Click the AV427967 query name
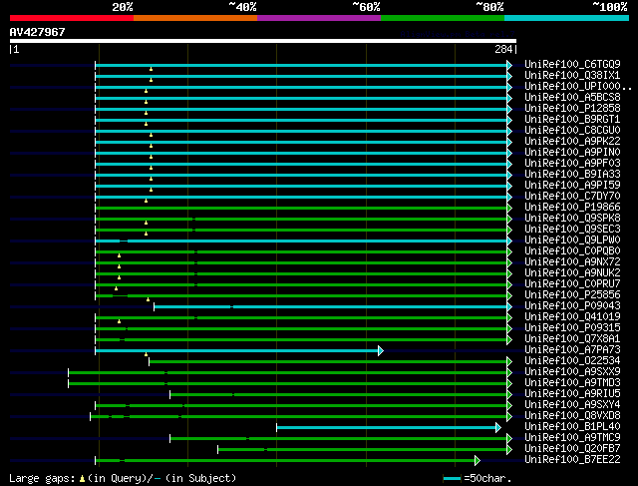Viewport: 638px width, 486px height. coord(38,32)
